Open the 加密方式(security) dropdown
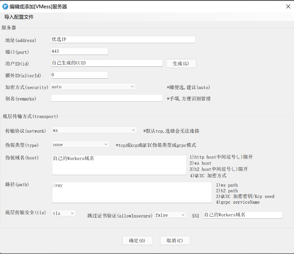The width and height of the screenshot is (294, 254). (93, 87)
